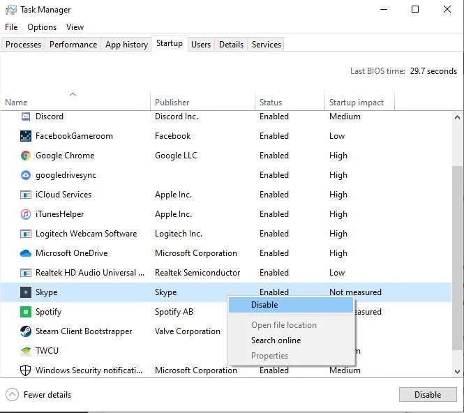
Task: Click the Logitech Webcam Software icon
Action: [26, 234]
